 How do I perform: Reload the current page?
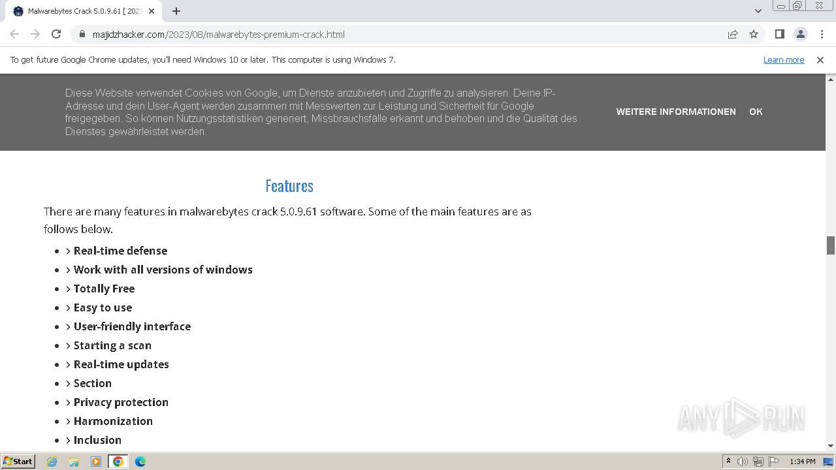56,34
